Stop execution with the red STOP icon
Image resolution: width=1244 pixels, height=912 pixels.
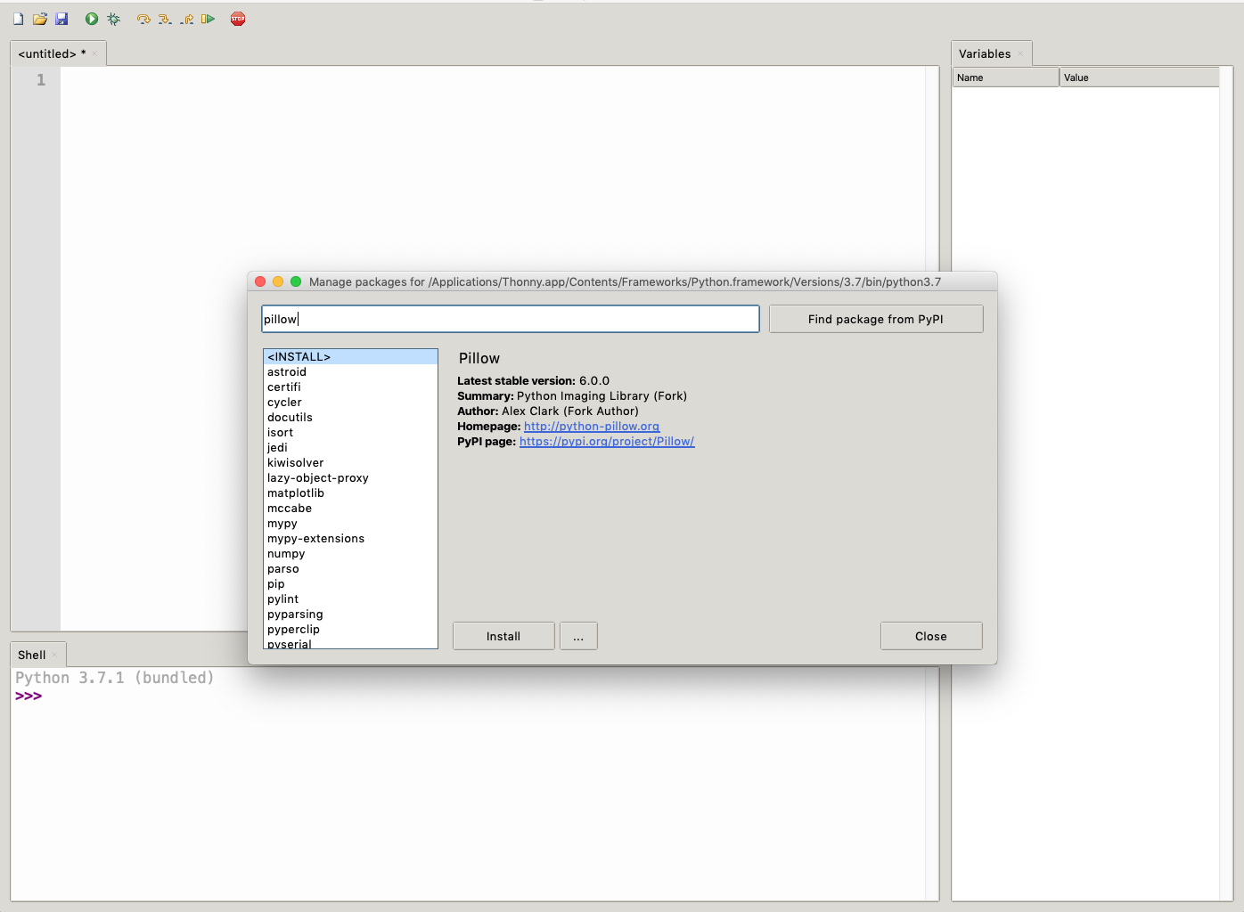(x=238, y=19)
